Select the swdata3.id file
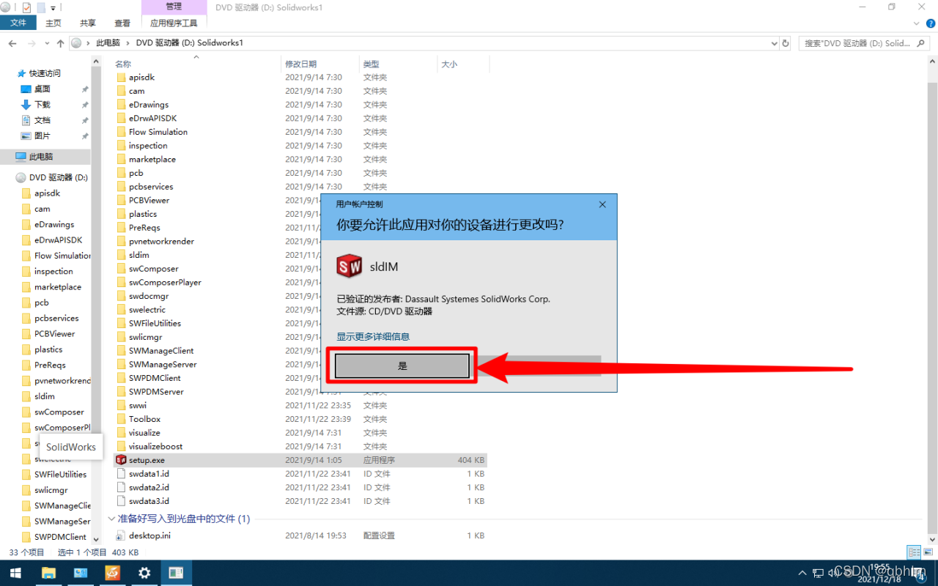 tap(149, 501)
